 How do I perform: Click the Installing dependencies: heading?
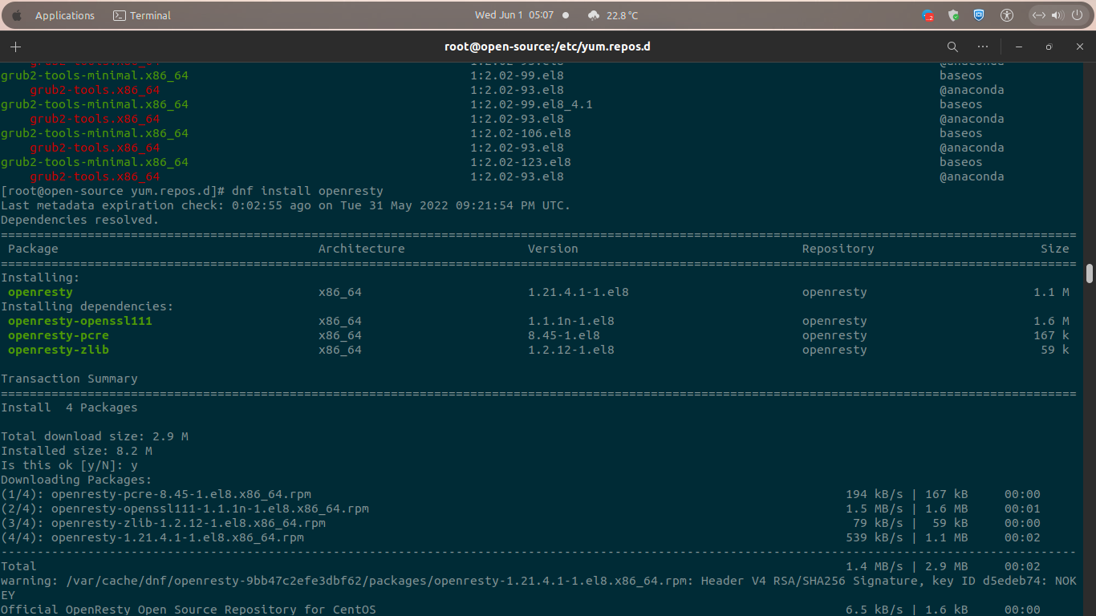(87, 306)
